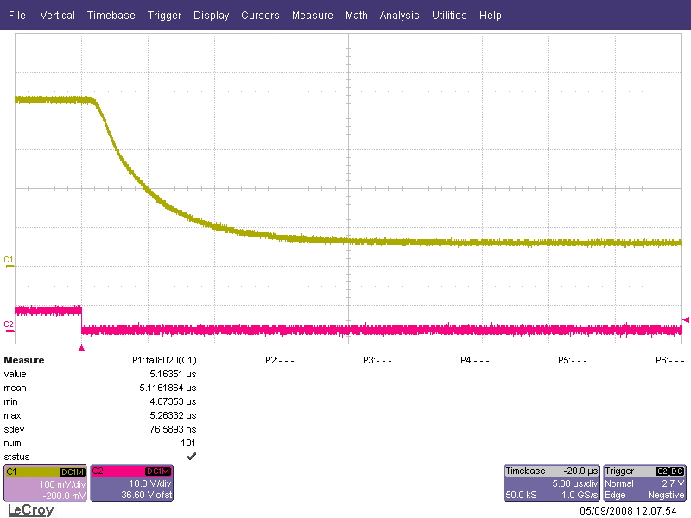Click the max 5.26332 µs
The width and height of the screenshot is (691, 518).
173,415
